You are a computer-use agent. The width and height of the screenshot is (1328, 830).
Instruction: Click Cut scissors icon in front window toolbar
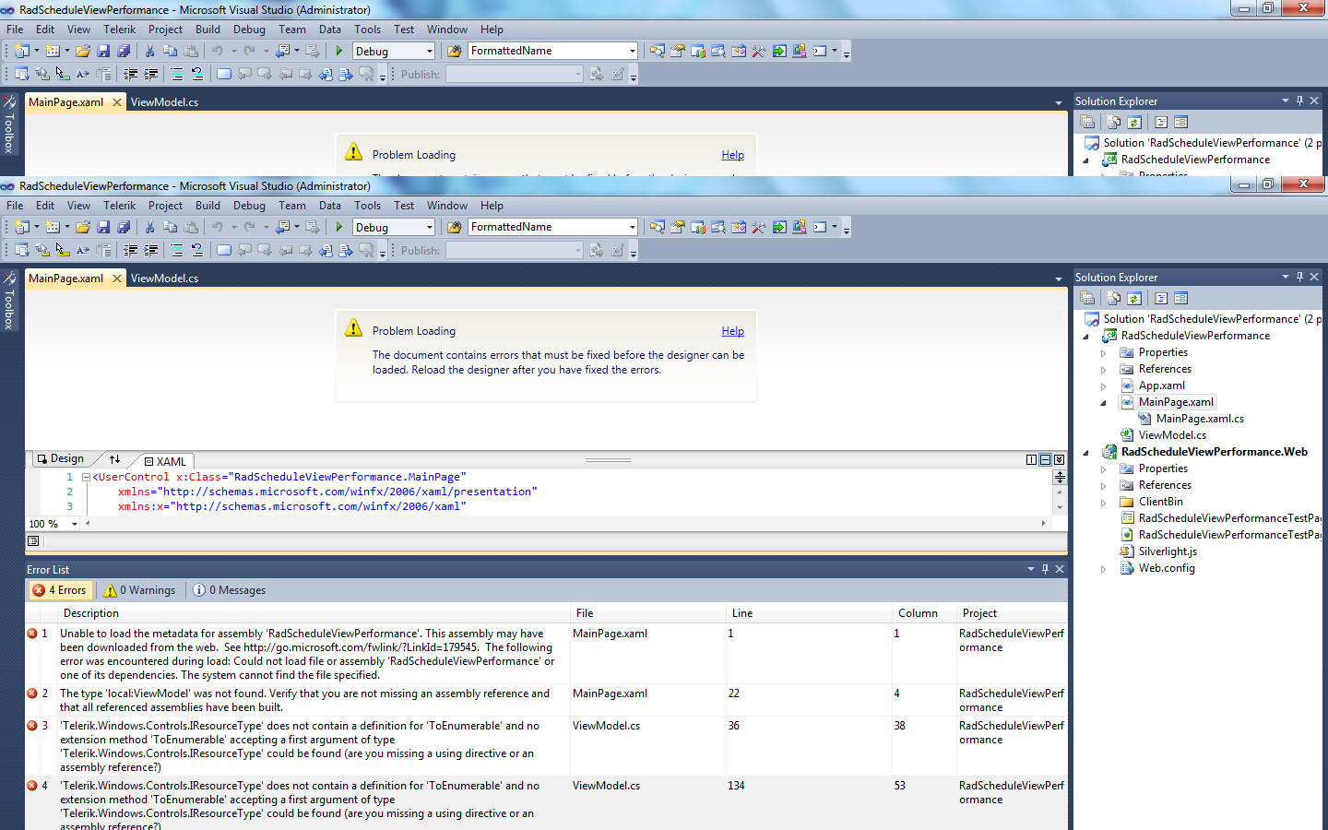click(149, 227)
